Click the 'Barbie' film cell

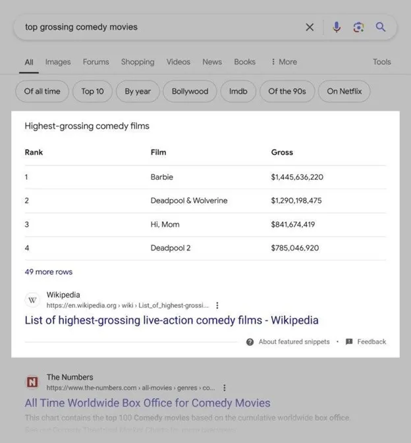pos(162,177)
